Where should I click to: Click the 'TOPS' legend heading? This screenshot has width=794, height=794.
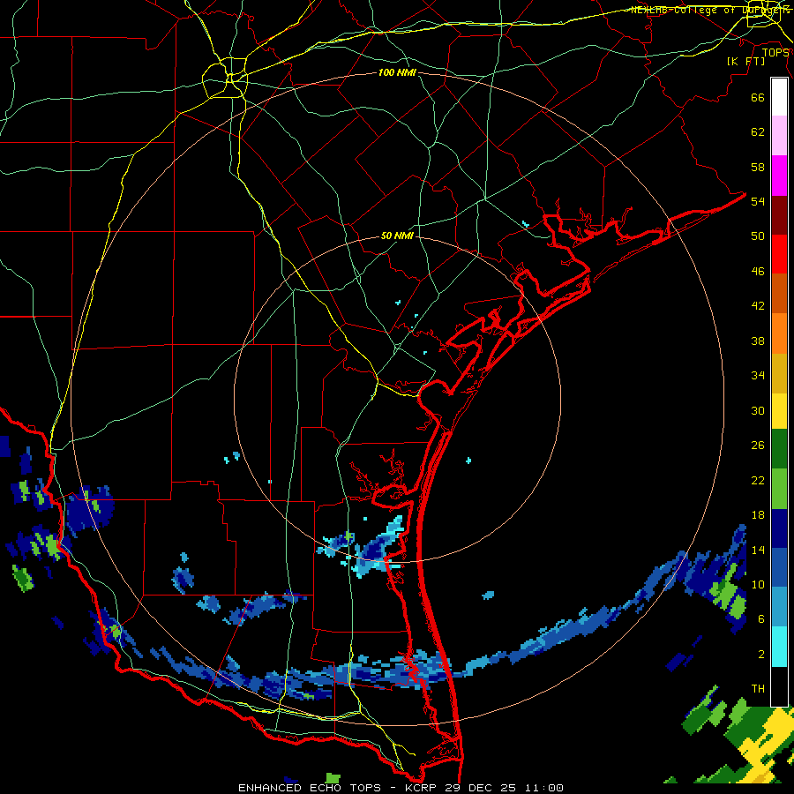pos(775,53)
